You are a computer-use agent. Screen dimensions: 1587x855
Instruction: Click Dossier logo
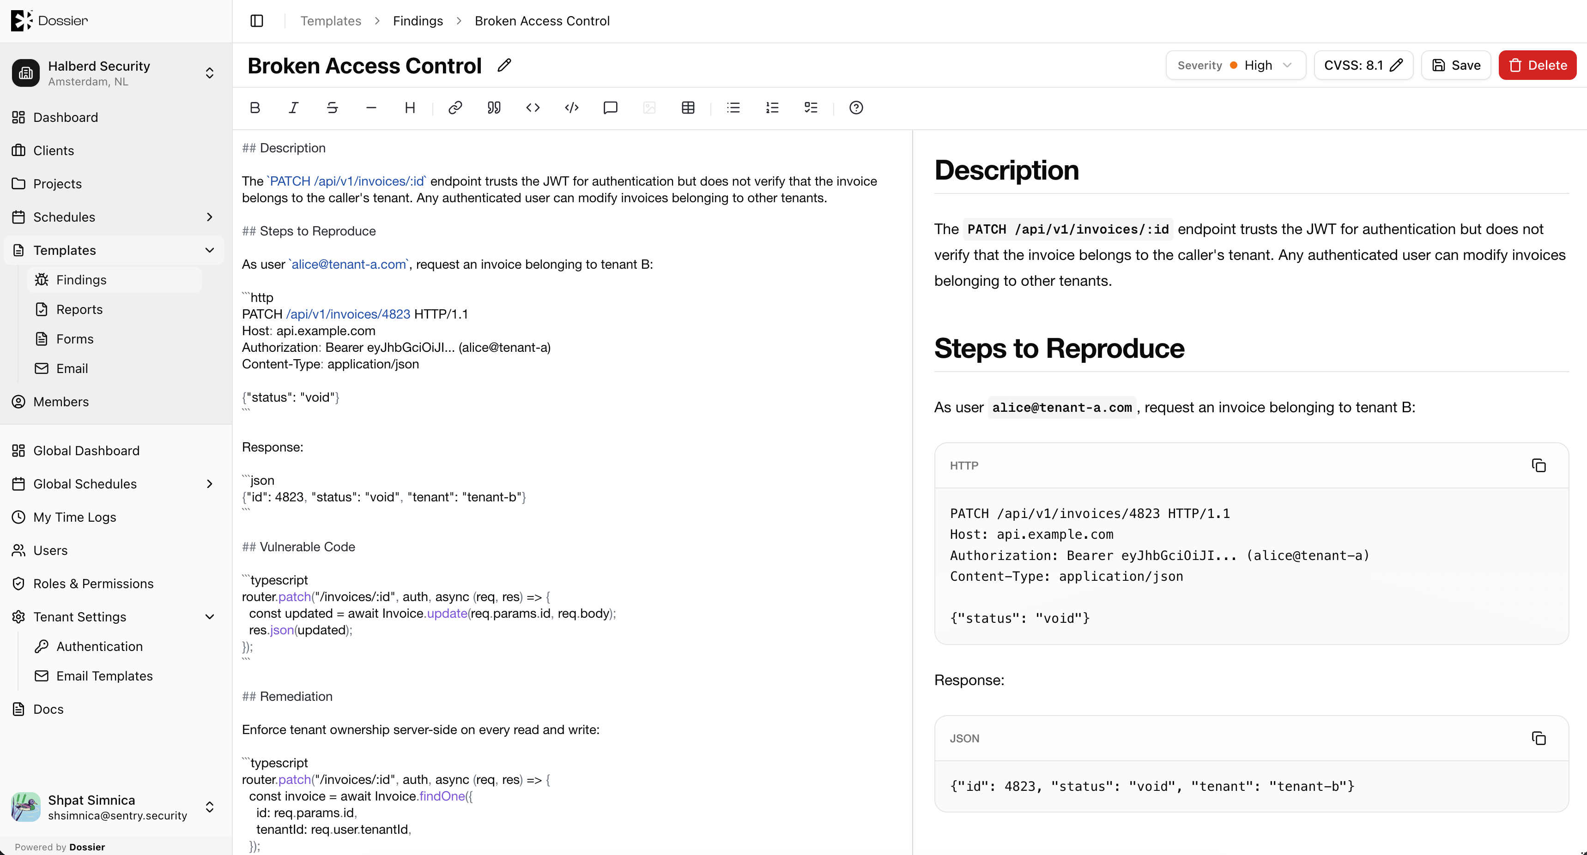pos(49,20)
